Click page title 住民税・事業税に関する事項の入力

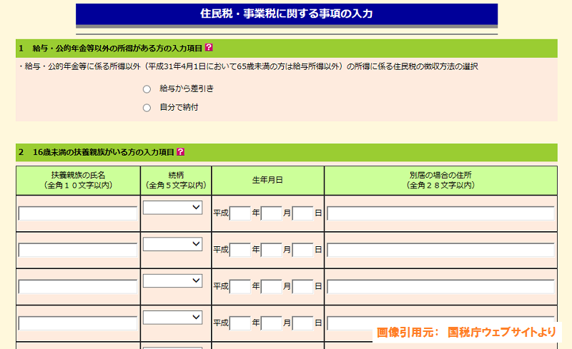(287, 14)
